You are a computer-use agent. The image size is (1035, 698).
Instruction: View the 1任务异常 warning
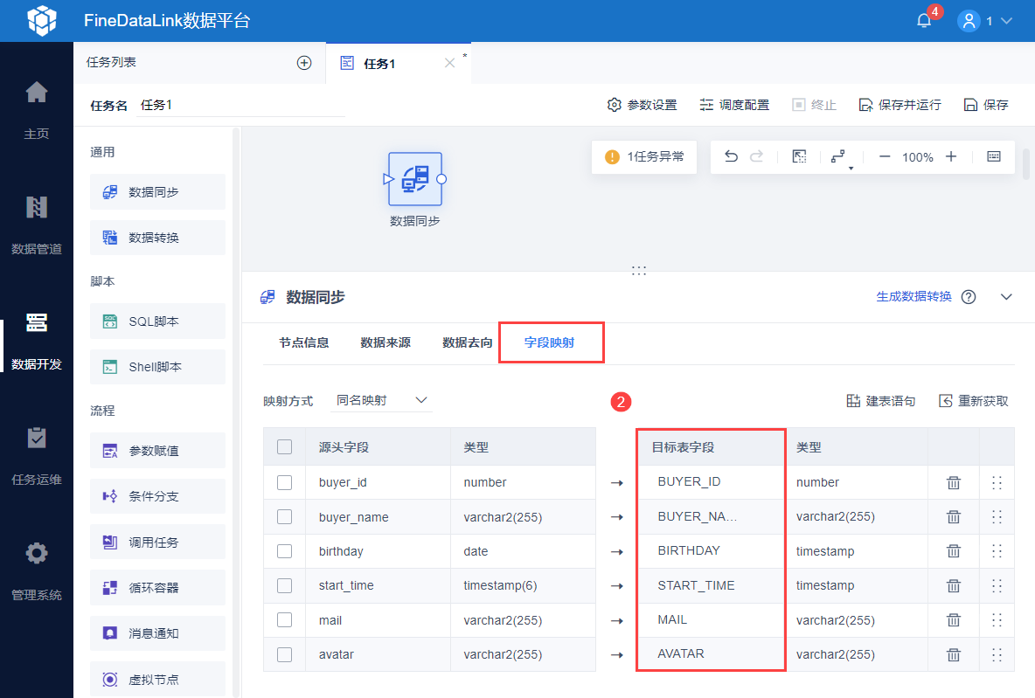coord(644,157)
